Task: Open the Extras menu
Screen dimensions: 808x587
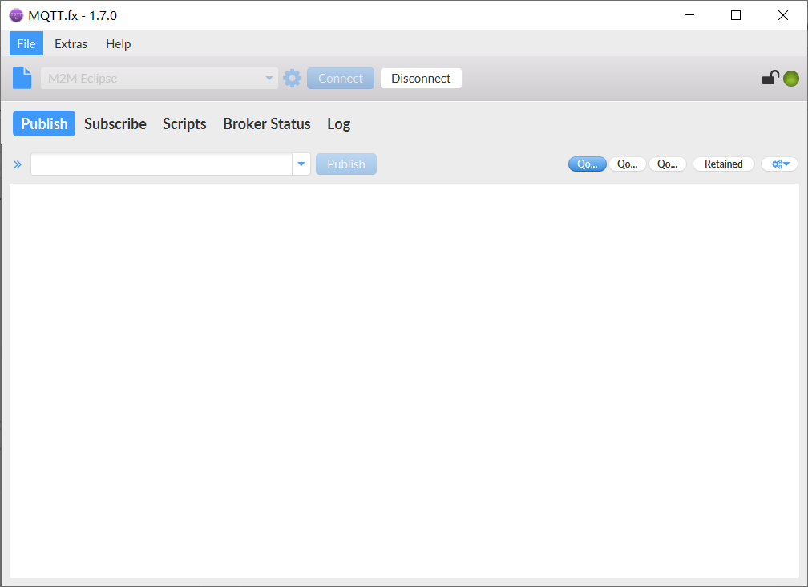Action: click(71, 44)
